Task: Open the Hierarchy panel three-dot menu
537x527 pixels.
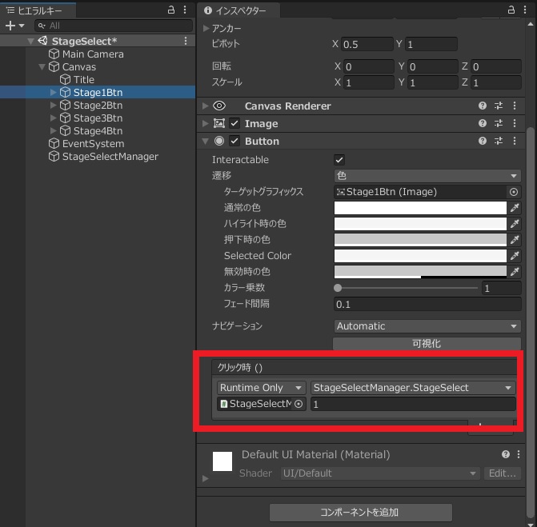Action: pos(185,10)
